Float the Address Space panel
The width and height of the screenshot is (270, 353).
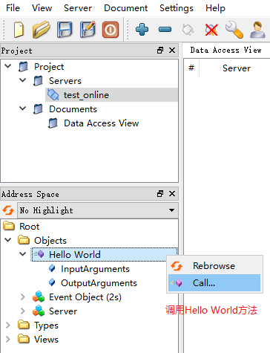coord(160,193)
